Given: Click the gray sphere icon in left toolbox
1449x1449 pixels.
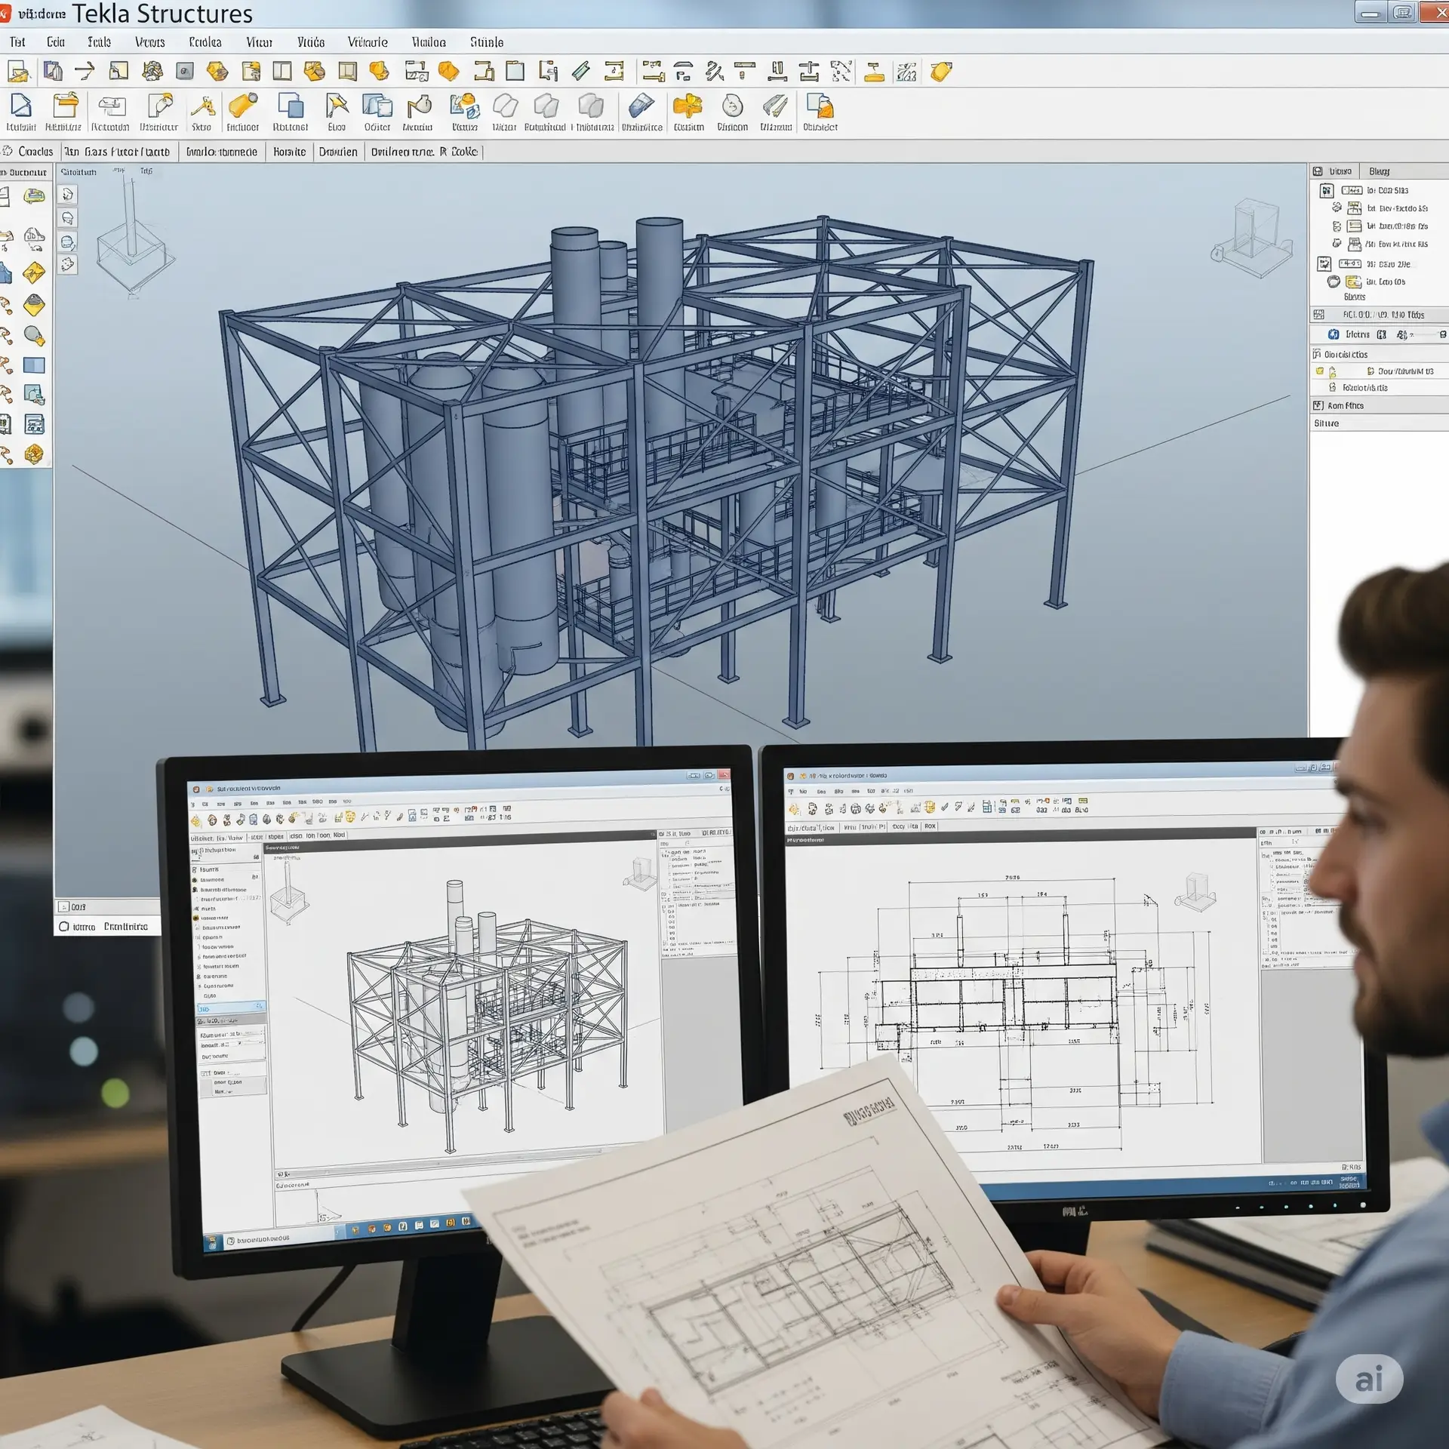Looking at the screenshot, I should click(x=34, y=335).
